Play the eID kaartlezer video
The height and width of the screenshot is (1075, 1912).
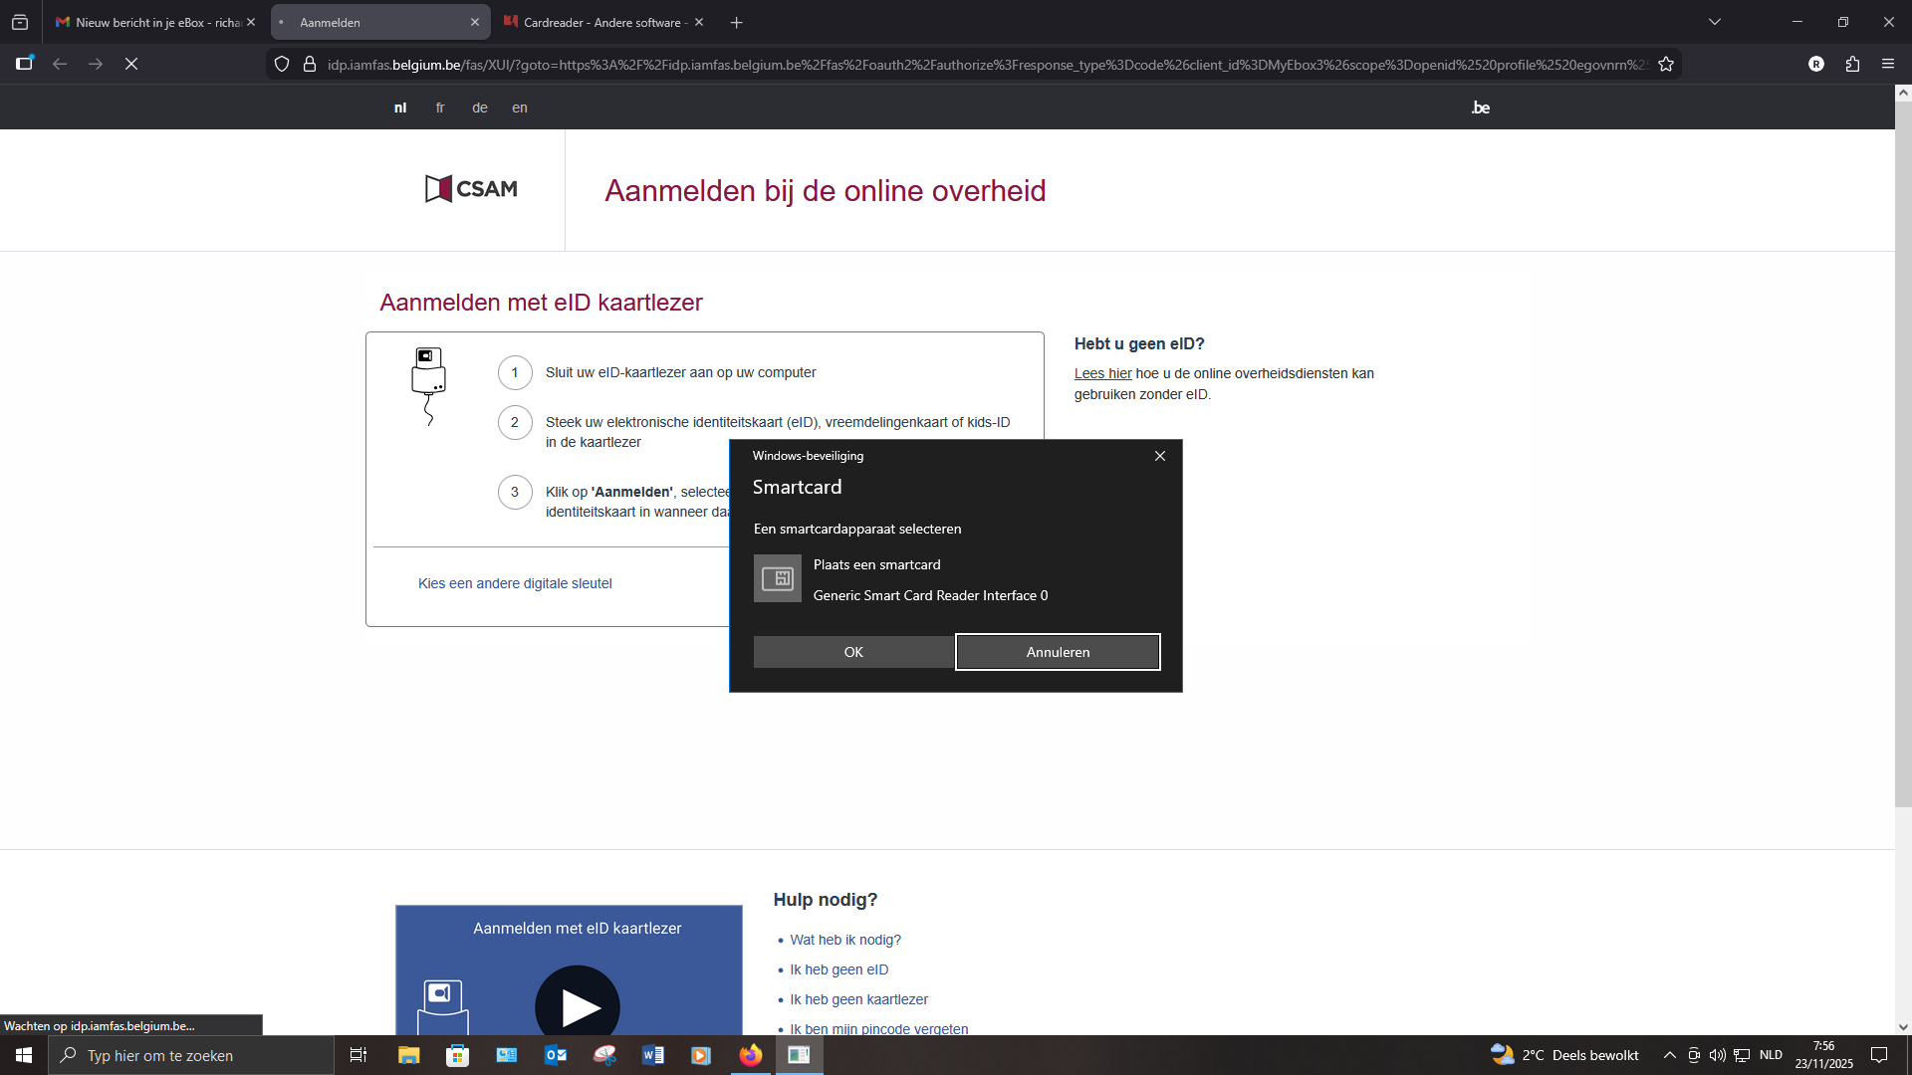coord(578,1005)
